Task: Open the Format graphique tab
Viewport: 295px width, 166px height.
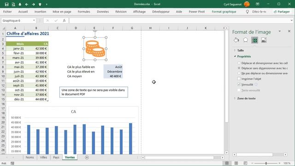Action: coord(224,12)
